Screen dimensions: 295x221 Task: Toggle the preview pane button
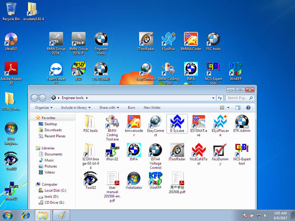point(238,108)
